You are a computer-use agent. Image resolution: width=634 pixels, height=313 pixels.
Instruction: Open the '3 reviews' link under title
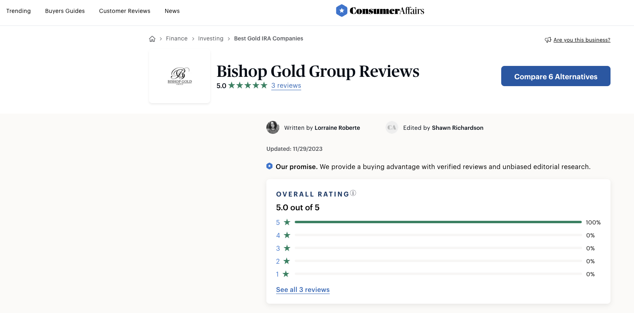(x=286, y=85)
